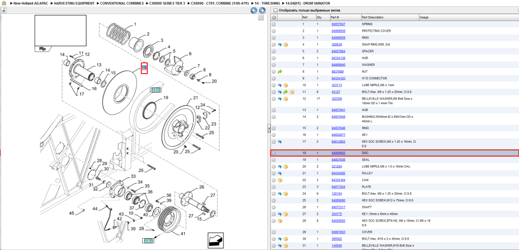Image resolution: width=519 pixels, height=250 pixels.
Task: Click box icon in BELLEVILLE WASHER ref 12 row
Action: (x=285, y=99)
